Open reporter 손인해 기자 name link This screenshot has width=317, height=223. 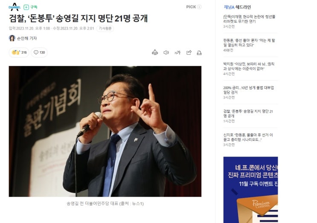[27, 38]
